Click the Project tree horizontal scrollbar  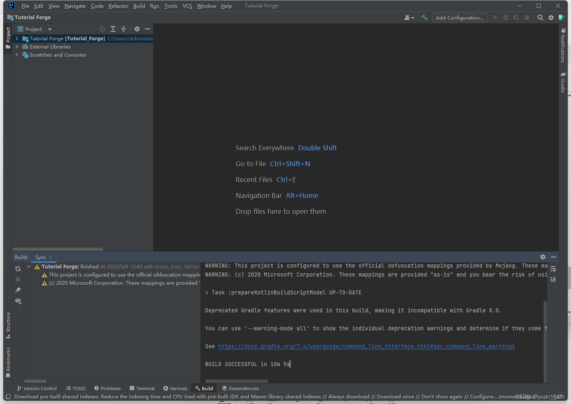click(x=58, y=249)
